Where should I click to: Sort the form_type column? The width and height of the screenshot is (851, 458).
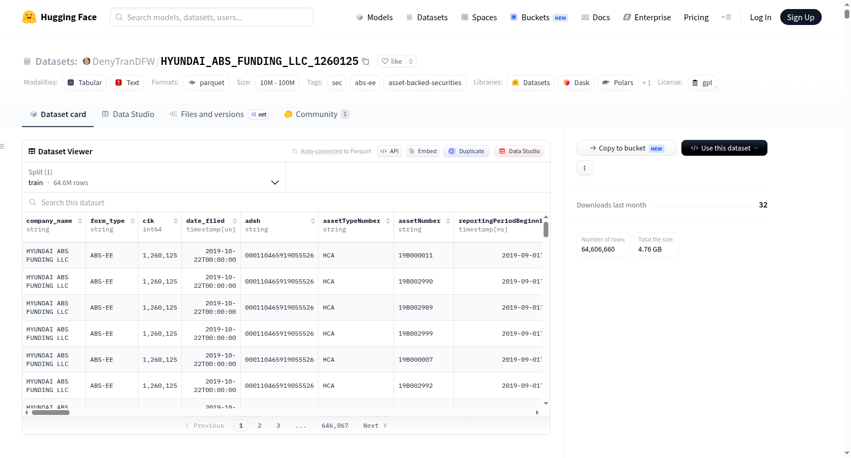coord(132,221)
